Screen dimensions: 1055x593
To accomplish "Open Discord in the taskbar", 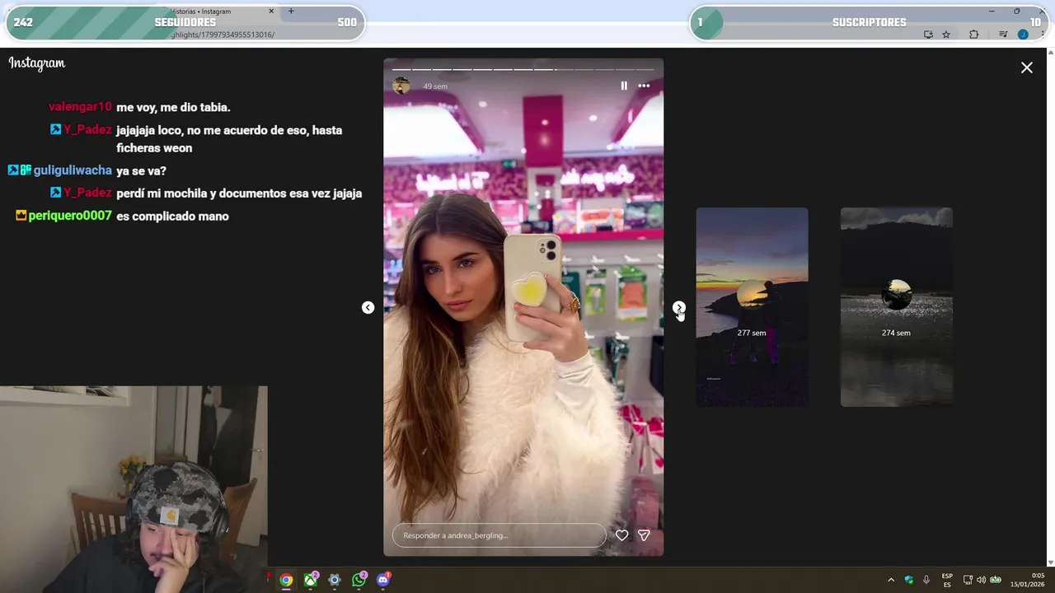I will (383, 580).
